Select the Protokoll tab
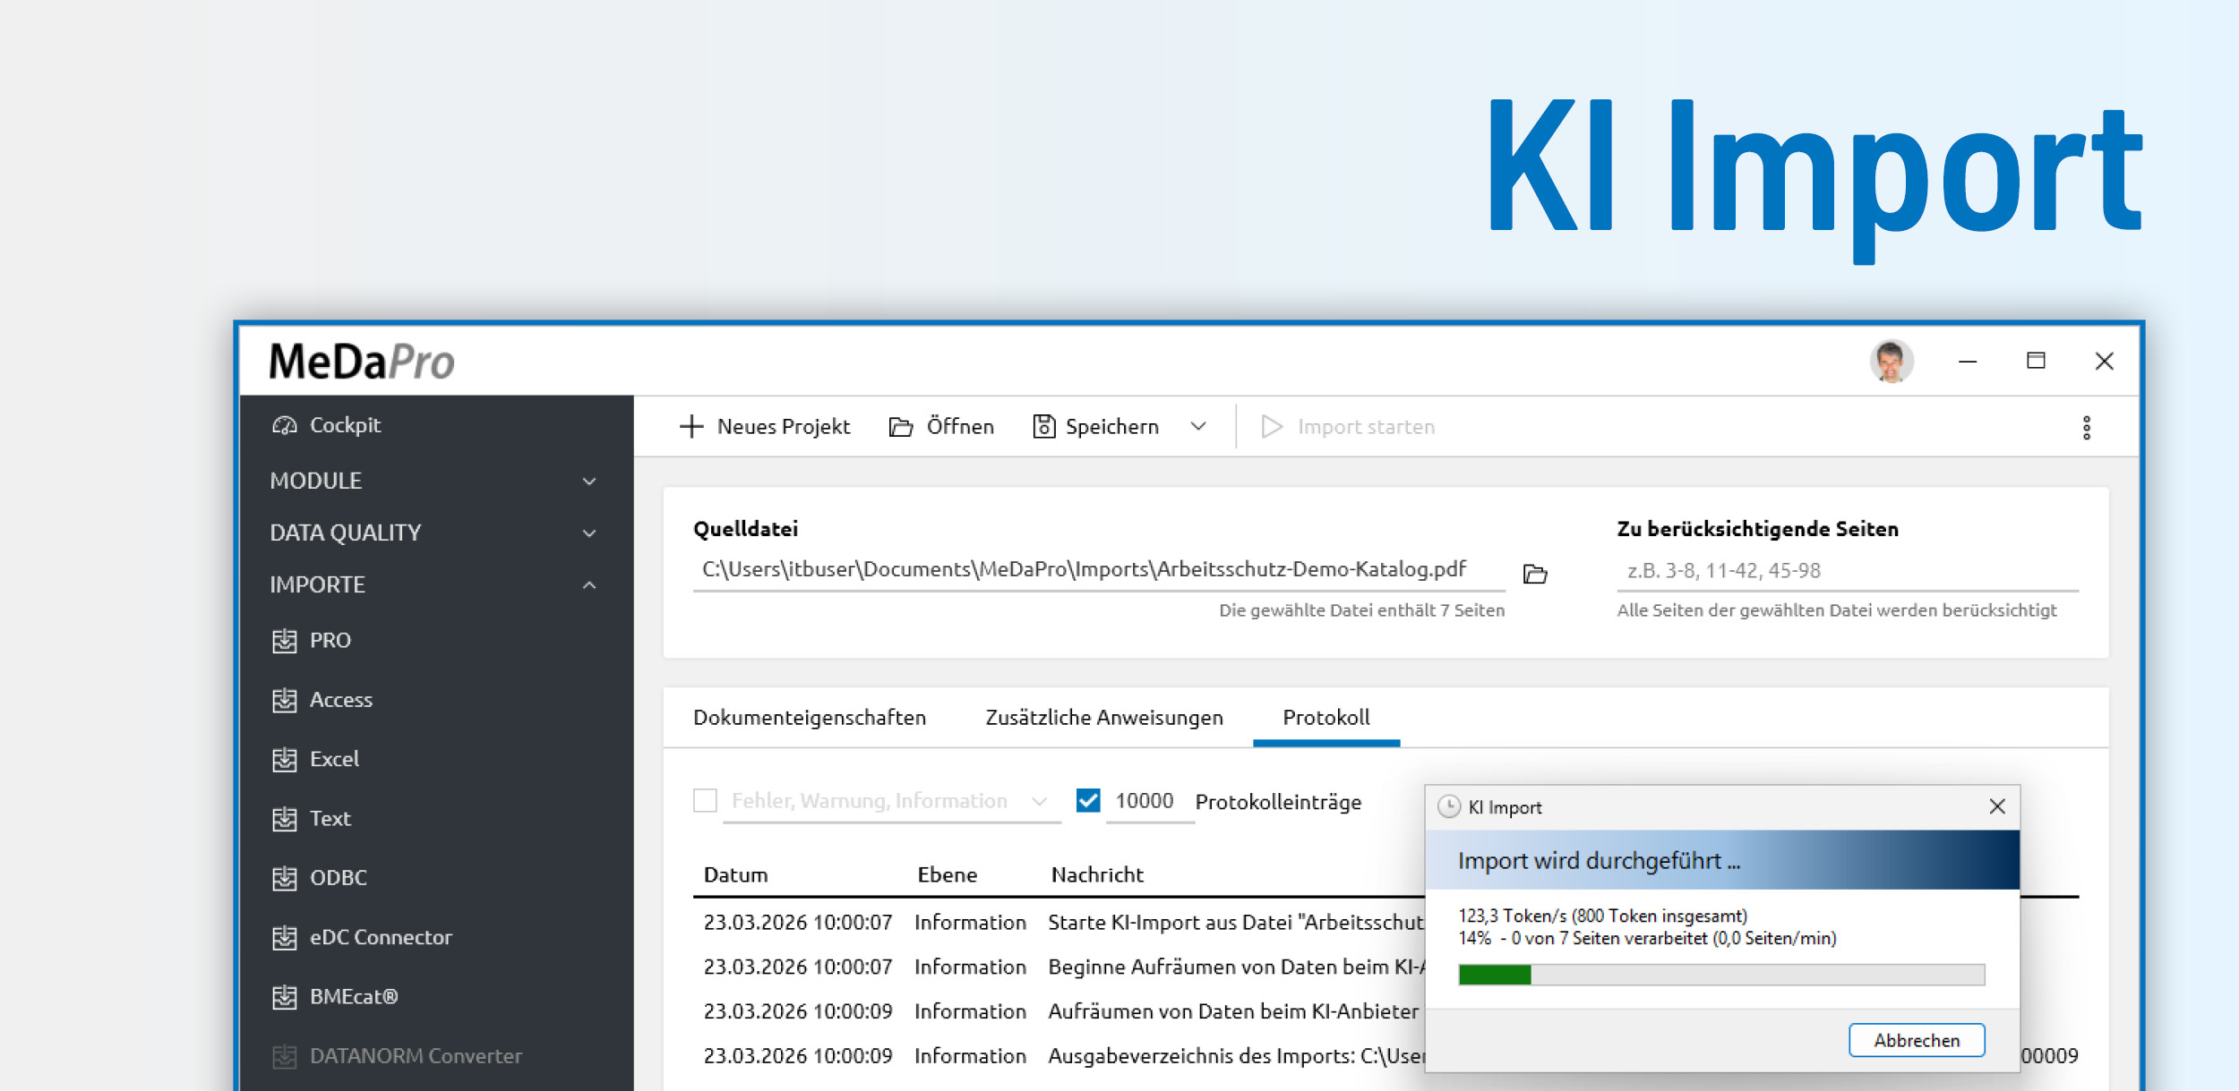 point(1326,717)
